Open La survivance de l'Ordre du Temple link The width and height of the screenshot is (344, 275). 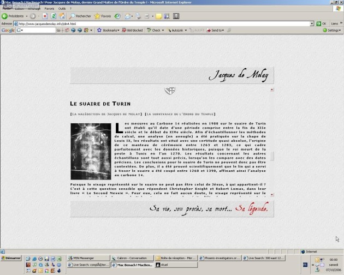(180, 114)
